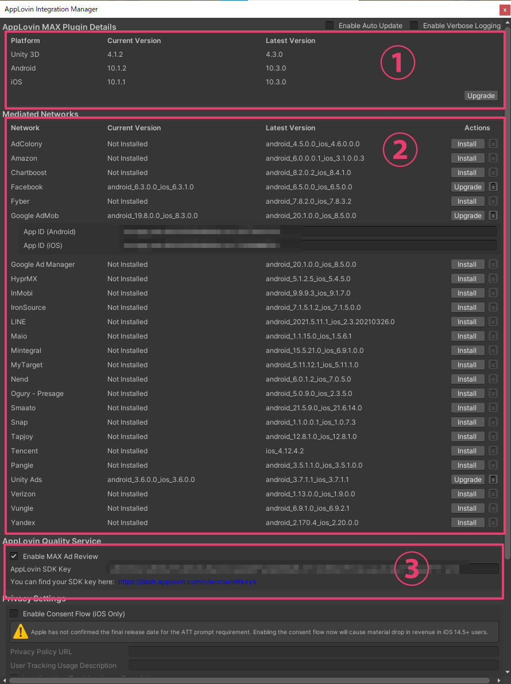
Task: Upgrade the Google AdMob adapter
Action: 467,216
